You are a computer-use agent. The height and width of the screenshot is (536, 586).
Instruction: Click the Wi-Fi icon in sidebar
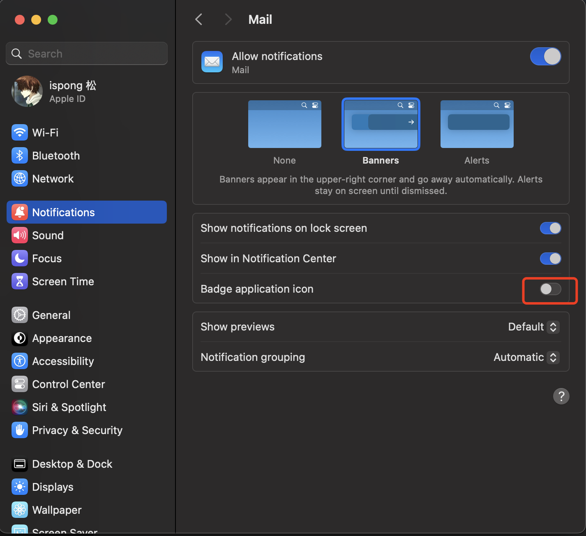[x=20, y=132]
